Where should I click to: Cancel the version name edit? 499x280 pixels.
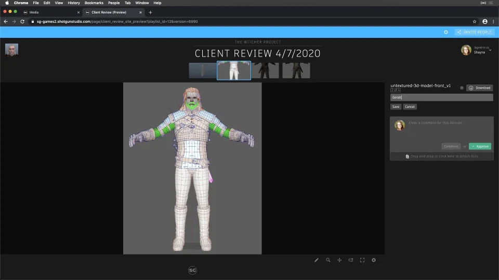click(x=410, y=107)
